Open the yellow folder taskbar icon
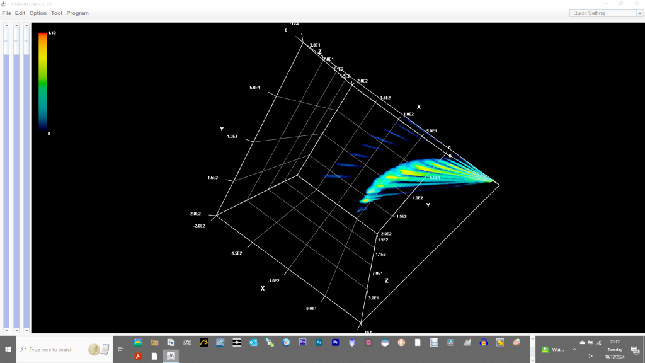Viewport: 645px width, 363px height. [155, 342]
